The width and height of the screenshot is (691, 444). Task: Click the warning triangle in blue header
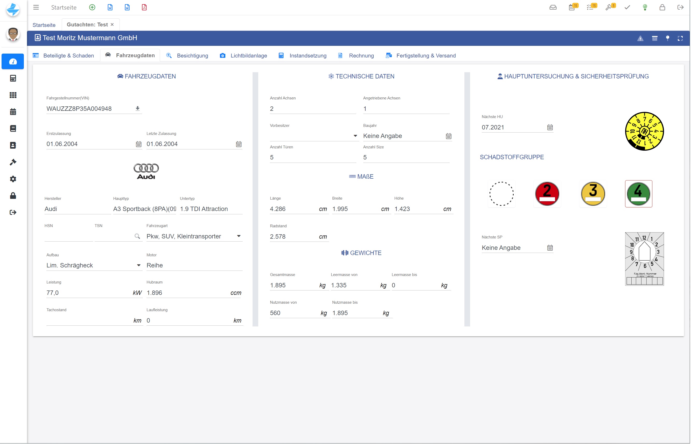point(640,38)
